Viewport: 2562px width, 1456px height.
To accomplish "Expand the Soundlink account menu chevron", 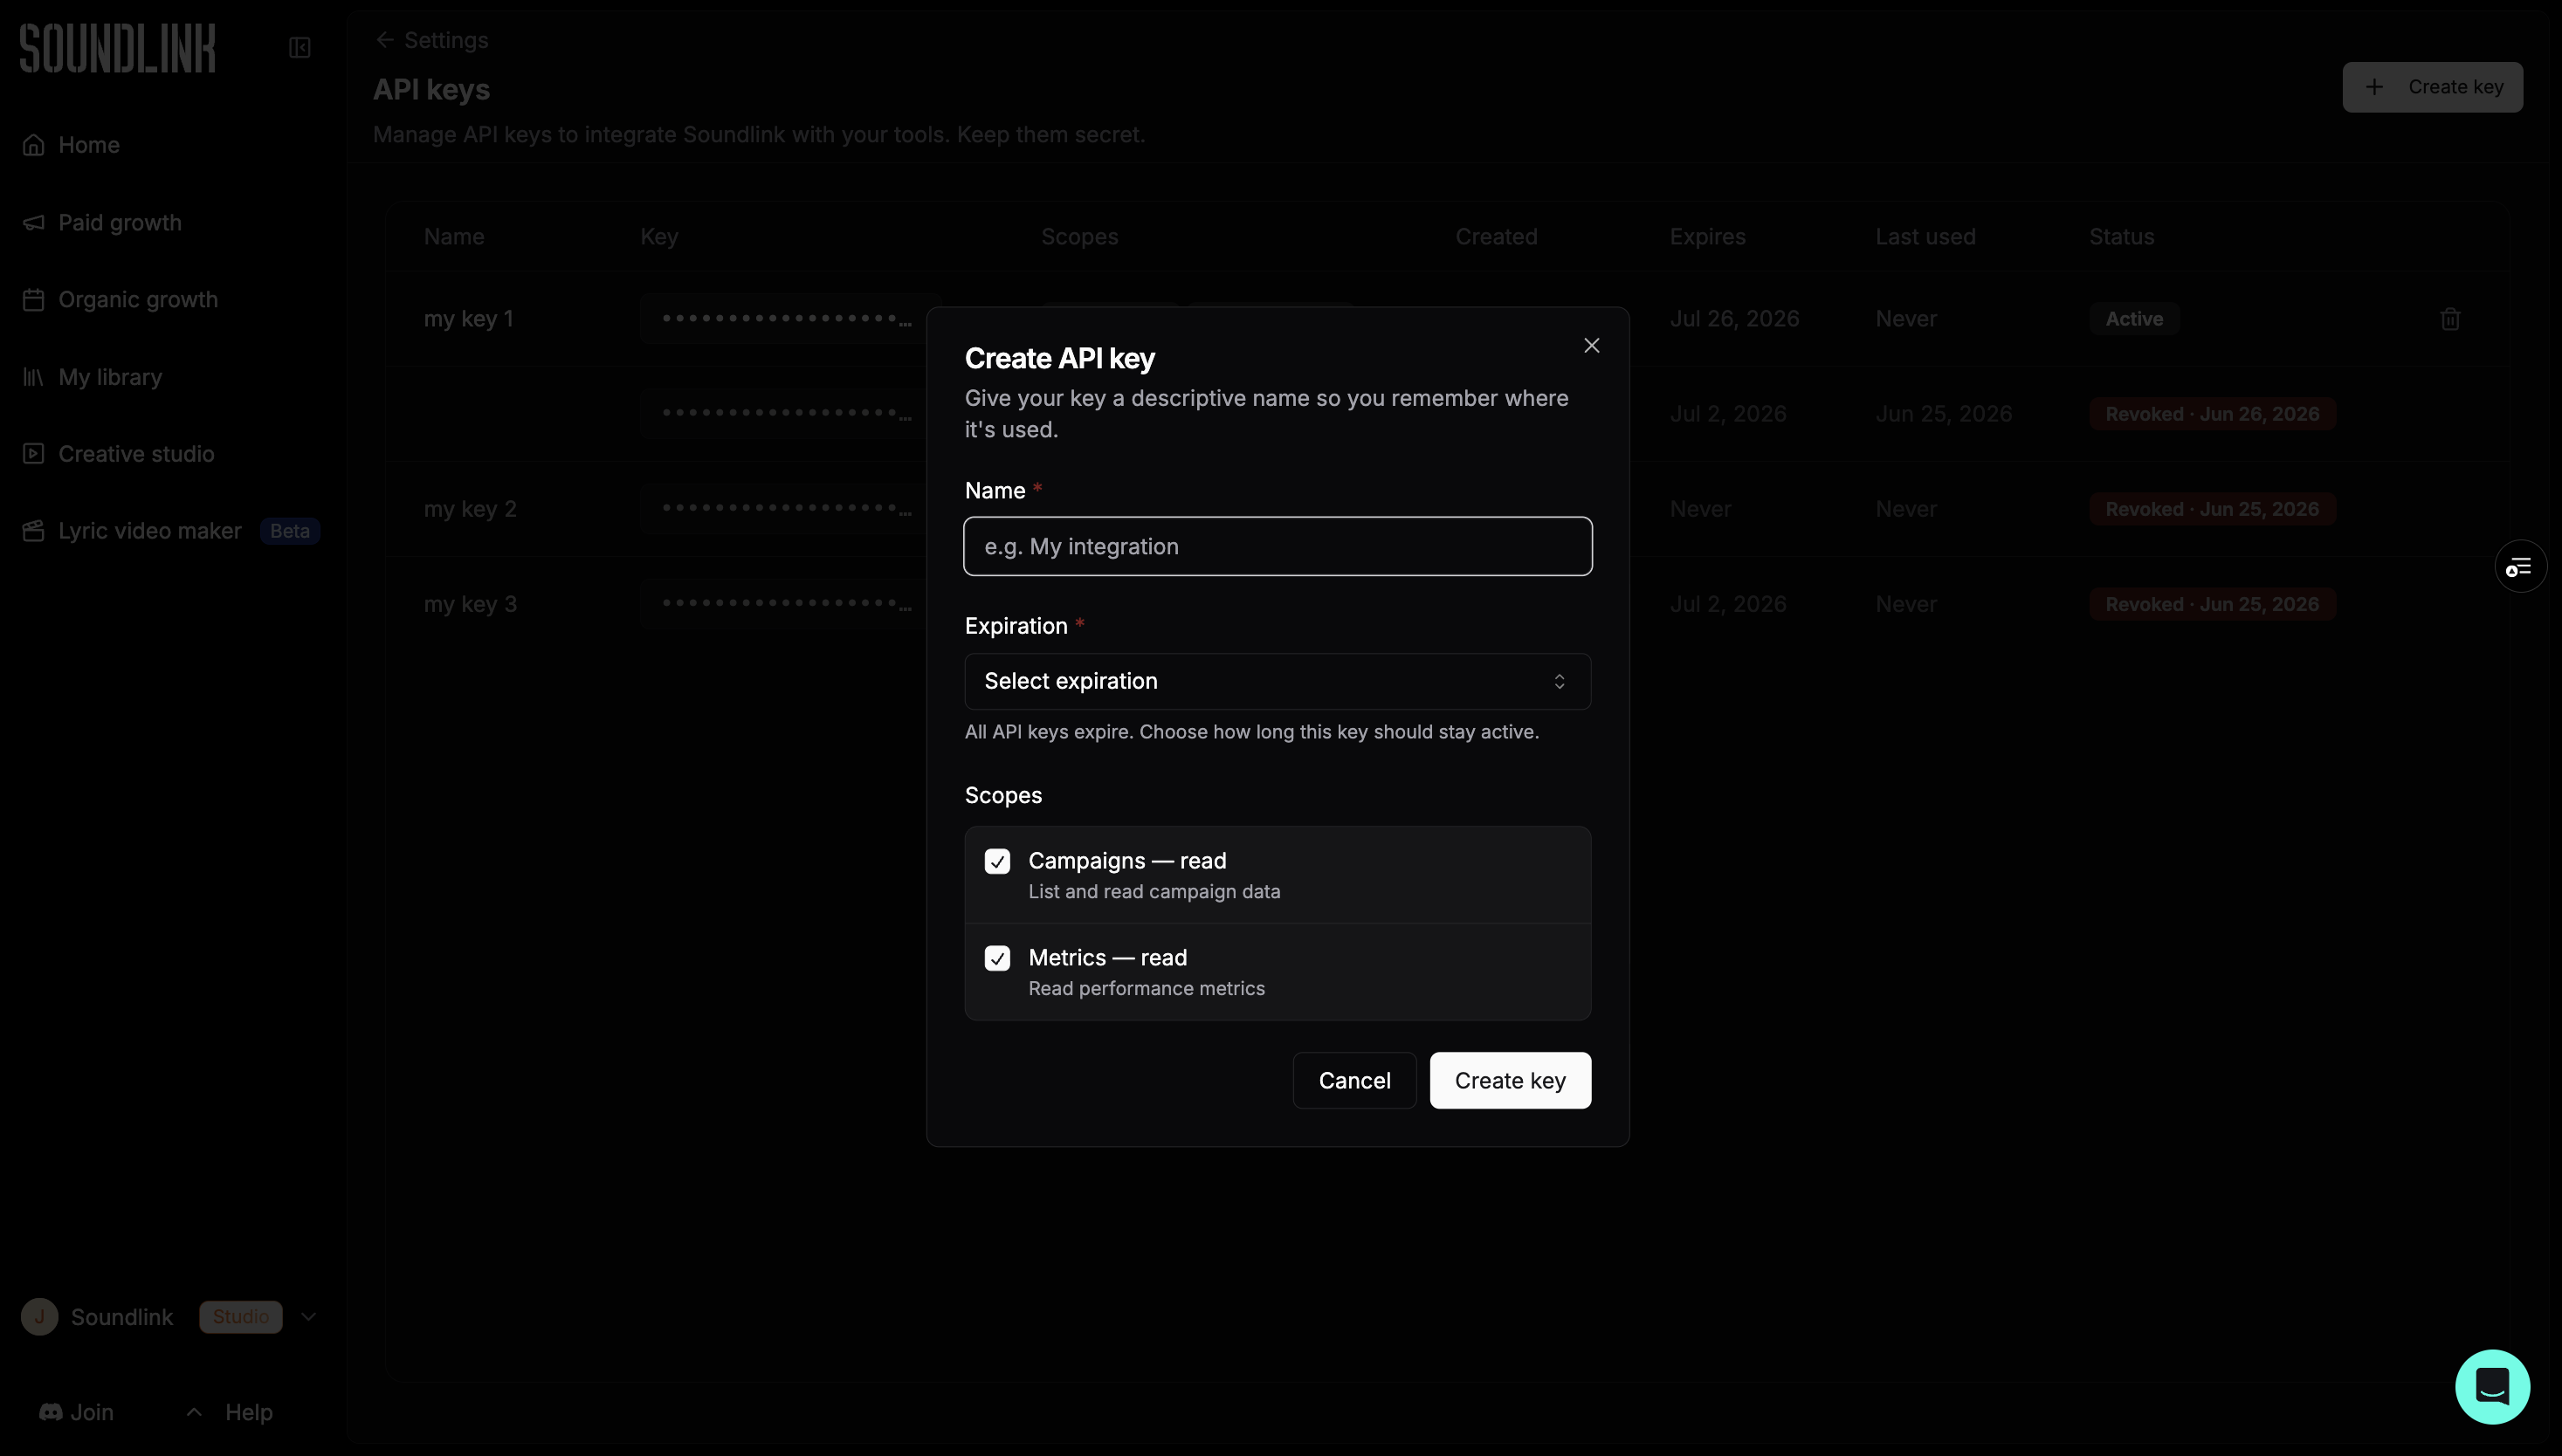I will (308, 1317).
